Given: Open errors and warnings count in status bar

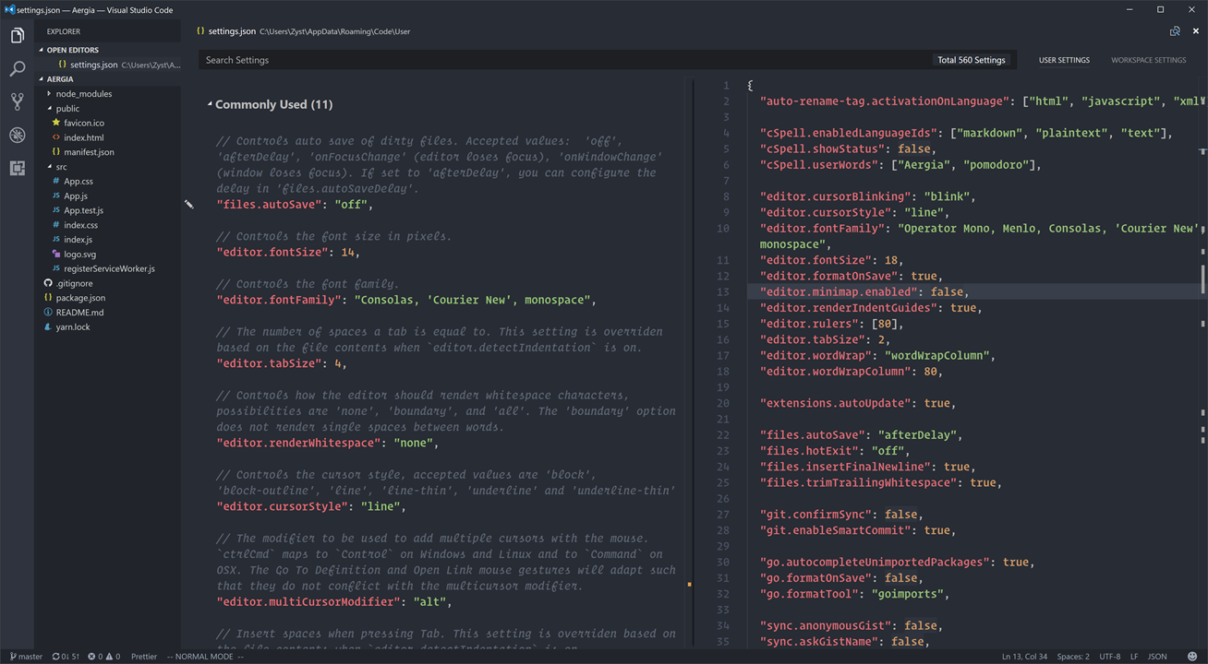Looking at the screenshot, I should (103, 657).
